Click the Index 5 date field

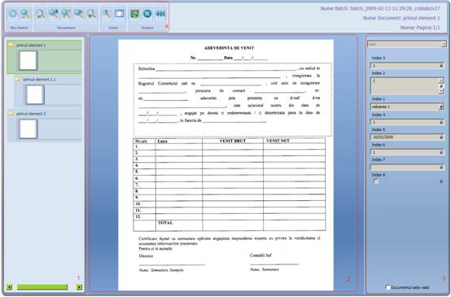(407, 138)
